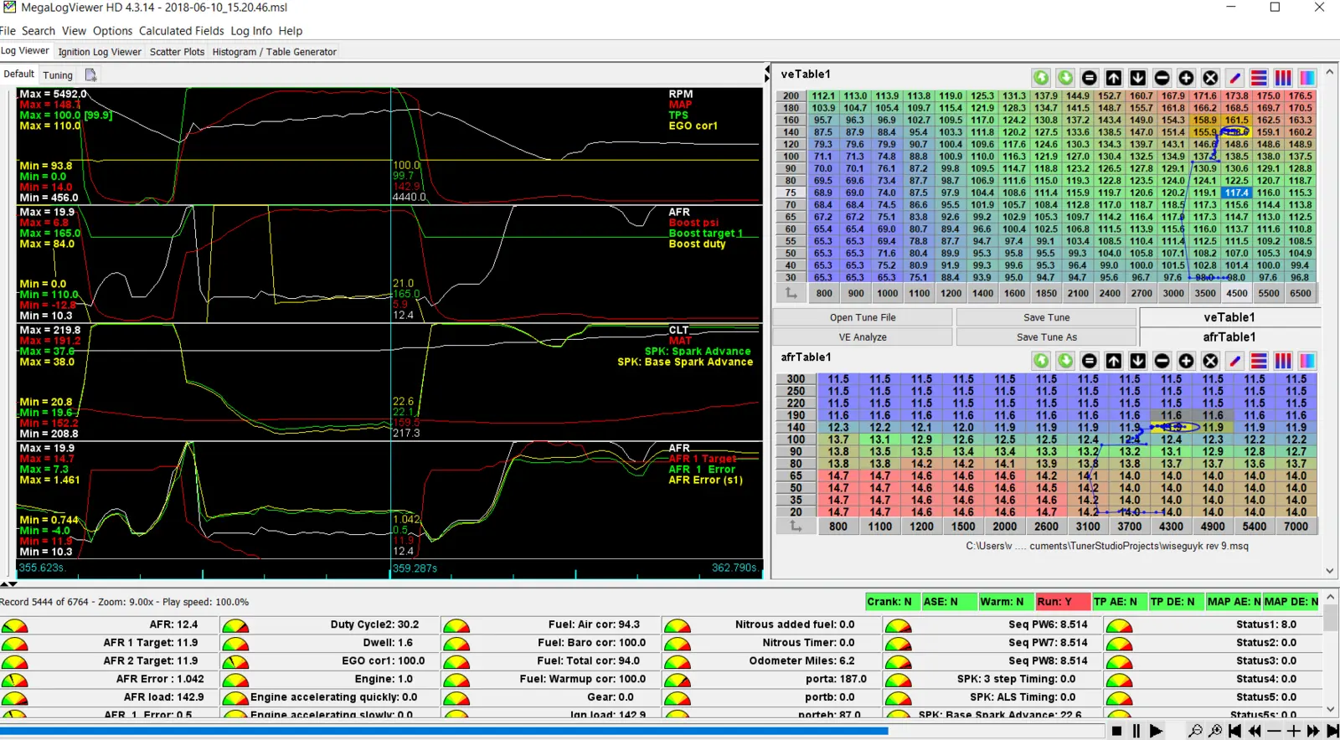
Task: Click the collapse arrows above the record status line
Action: (8, 584)
